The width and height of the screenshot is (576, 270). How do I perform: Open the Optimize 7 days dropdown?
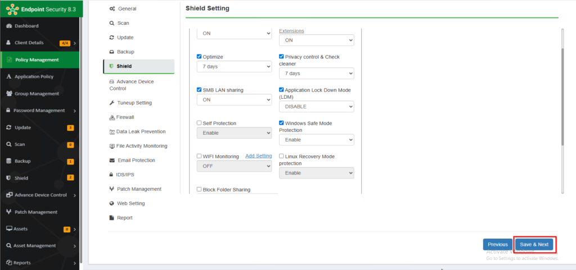234,67
